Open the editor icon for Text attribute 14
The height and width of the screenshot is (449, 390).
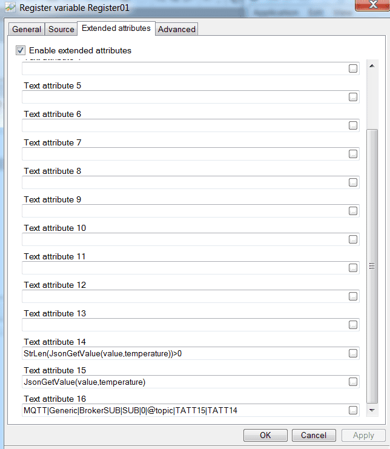[x=353, y=353]
